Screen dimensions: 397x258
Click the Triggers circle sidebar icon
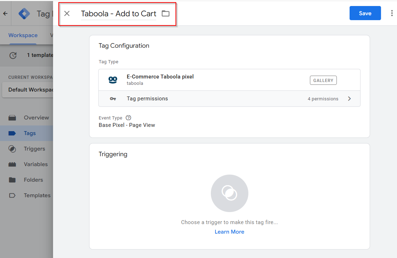click(12, 149)
